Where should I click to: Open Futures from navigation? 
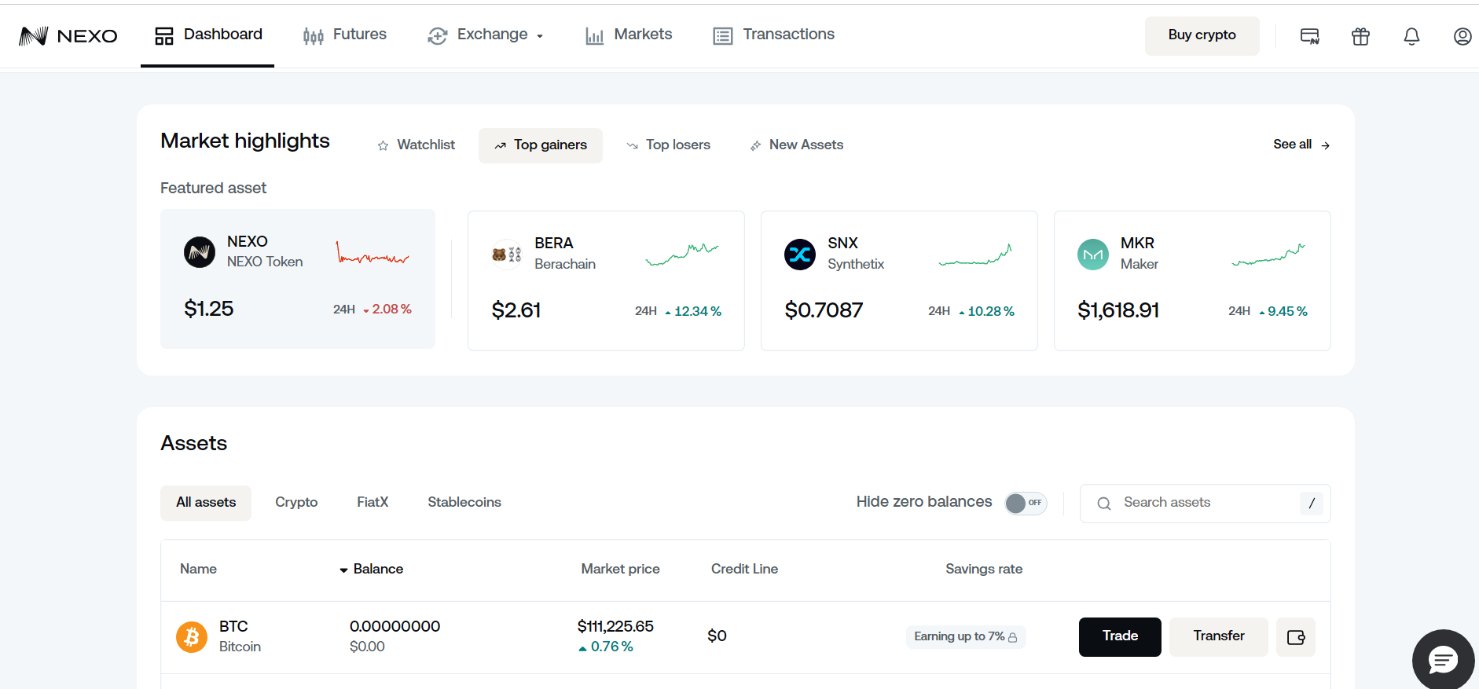pos(345,35)
